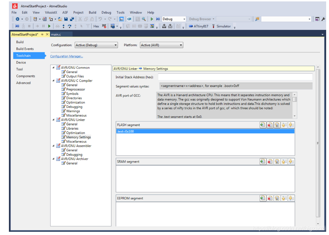Image resolution: width=329 pixels, height=235 pixels.
Task: Click the New Project toolbar icon
Action: pos(35,19)
